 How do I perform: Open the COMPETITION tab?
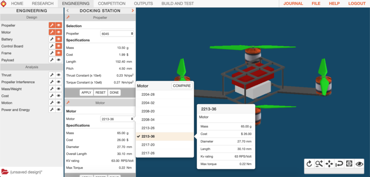[111, 4]
